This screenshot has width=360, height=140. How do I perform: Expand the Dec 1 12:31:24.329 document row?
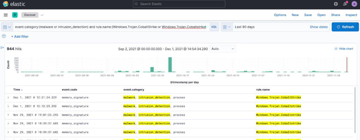click(8, 98)
